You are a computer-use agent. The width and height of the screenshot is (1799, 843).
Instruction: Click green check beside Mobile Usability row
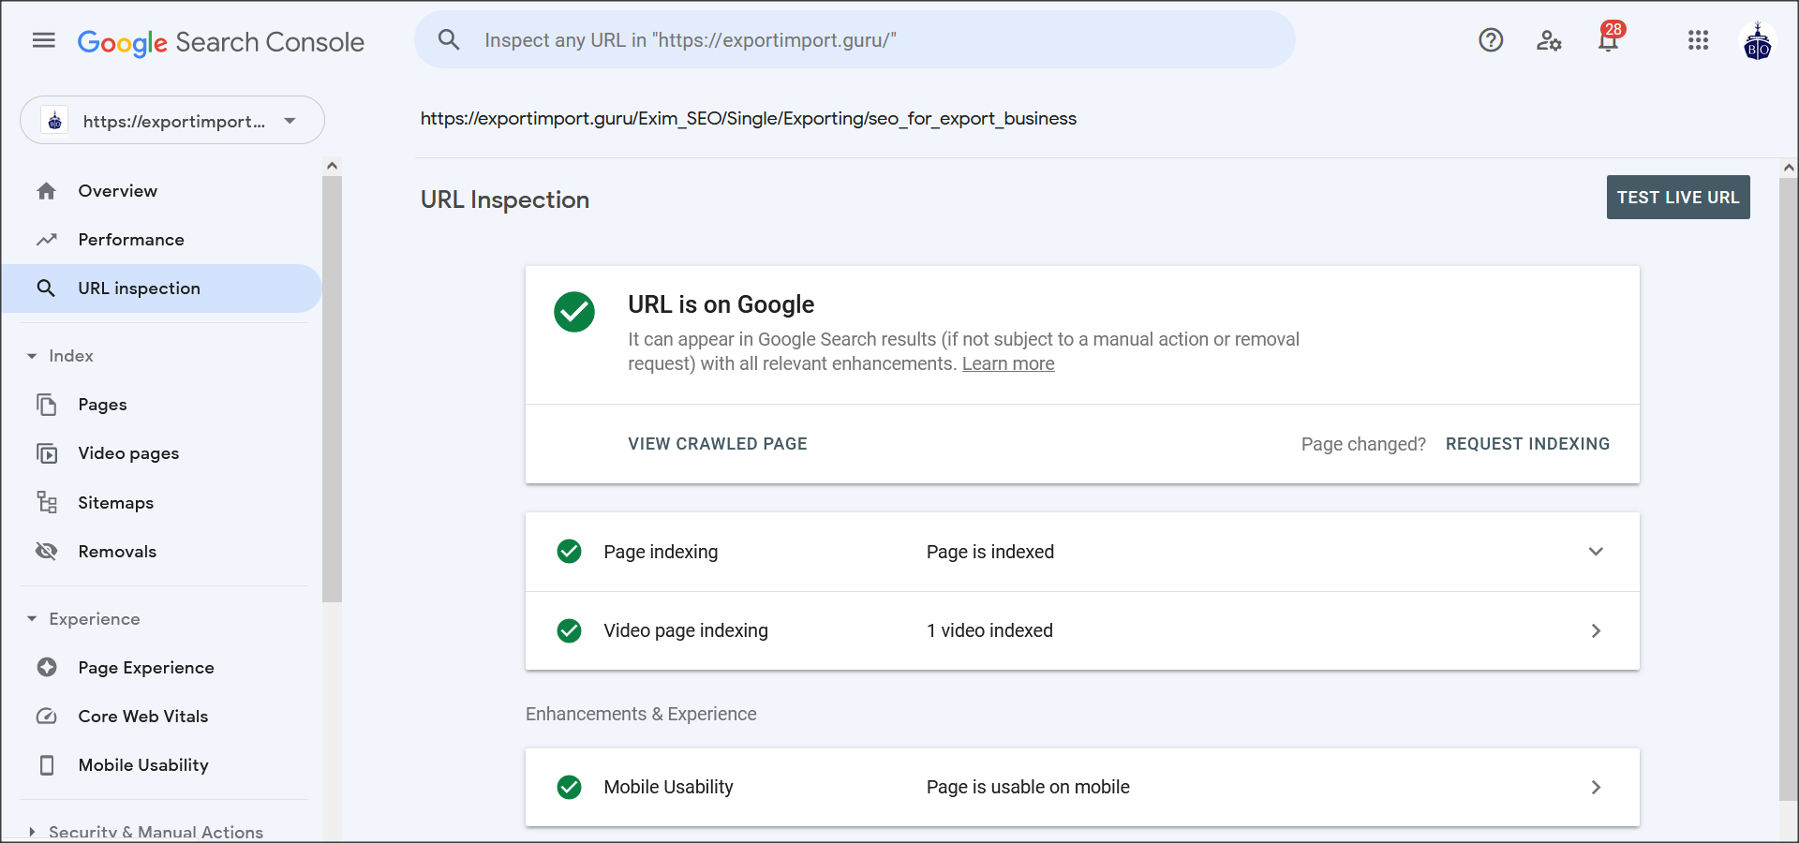click(x=570, y=787)
